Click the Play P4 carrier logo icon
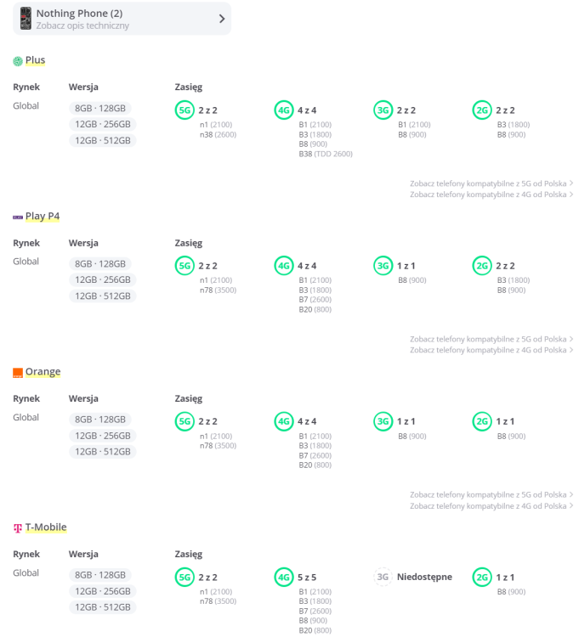 [x=18, y=217]
